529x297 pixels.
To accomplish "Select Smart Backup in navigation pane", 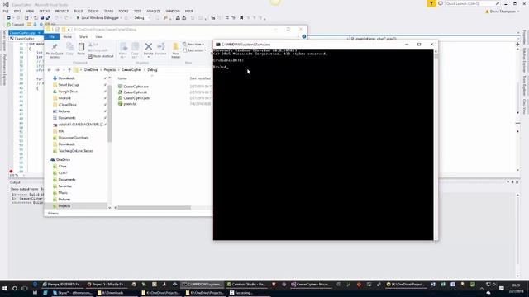I will point(69,85).
